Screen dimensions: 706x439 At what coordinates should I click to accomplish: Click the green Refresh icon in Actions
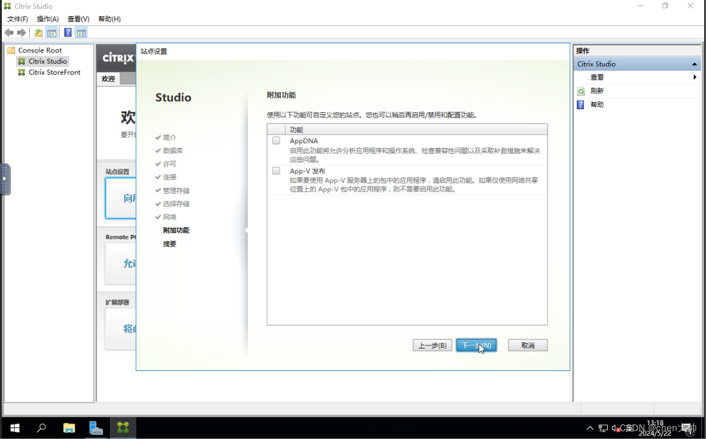point(581,91)
